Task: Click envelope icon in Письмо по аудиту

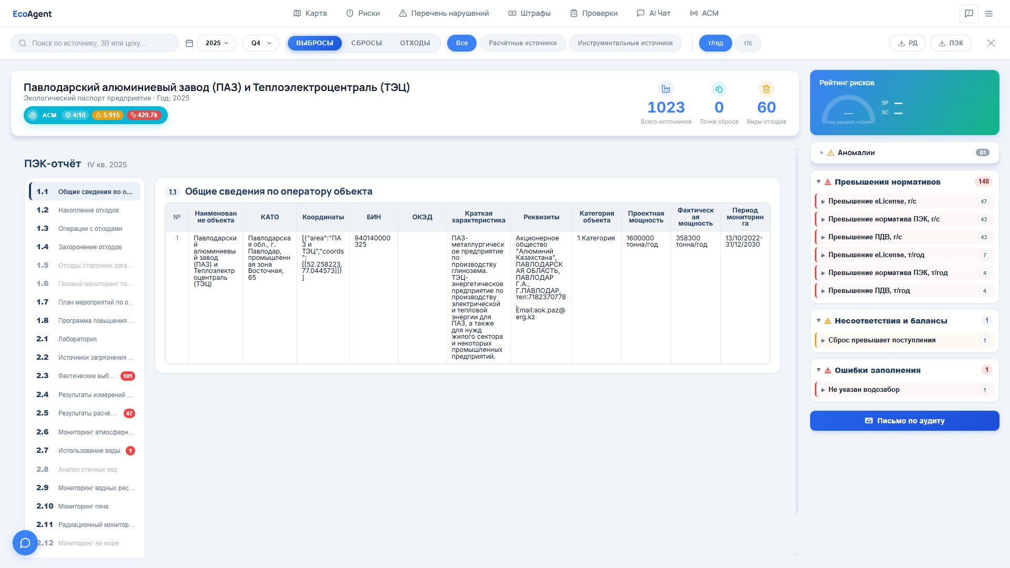Action: (869, 421)
